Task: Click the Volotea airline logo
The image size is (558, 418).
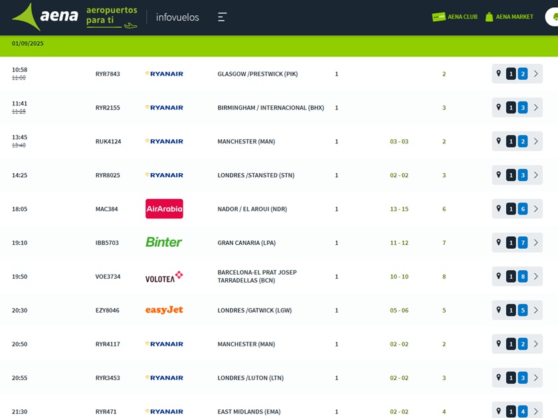Action: coord(163,277)
